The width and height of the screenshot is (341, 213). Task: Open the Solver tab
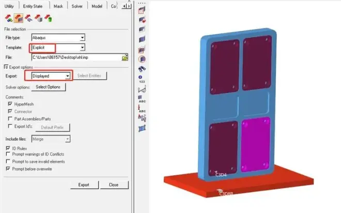[x=77, y=6]
